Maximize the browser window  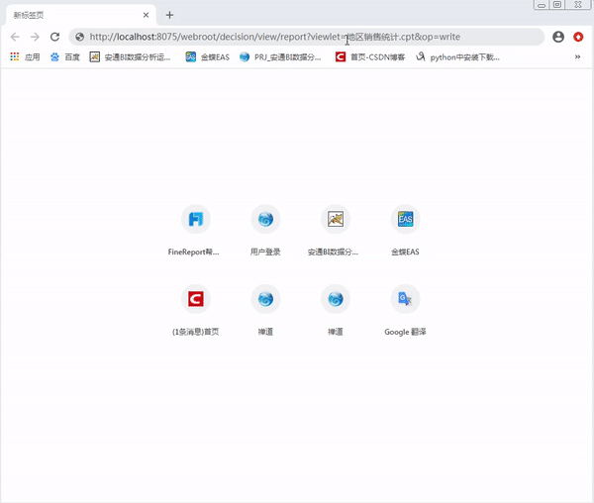click(x=557, y=5)
